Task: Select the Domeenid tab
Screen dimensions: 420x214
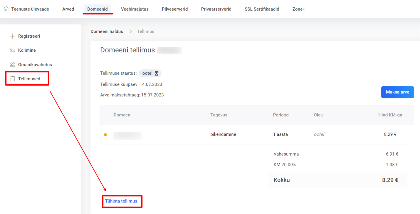Action: pos(98,9)
